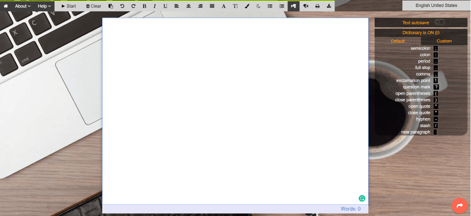Screen dimensions: 471x216
Task: Copy text using the copy icon
Action: [x=111, y=6]
